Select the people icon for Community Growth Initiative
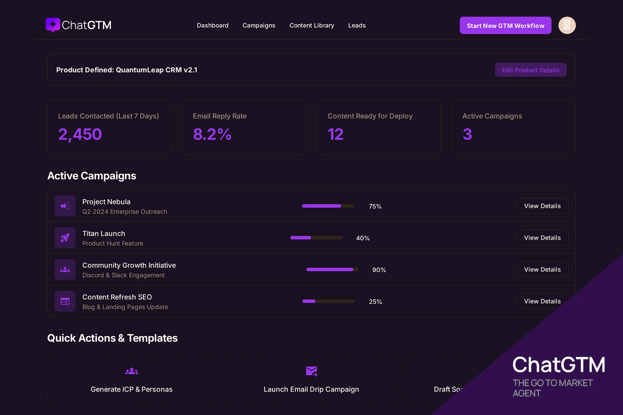The height and width of the screenshot is (415, 623). coord(64,269)
